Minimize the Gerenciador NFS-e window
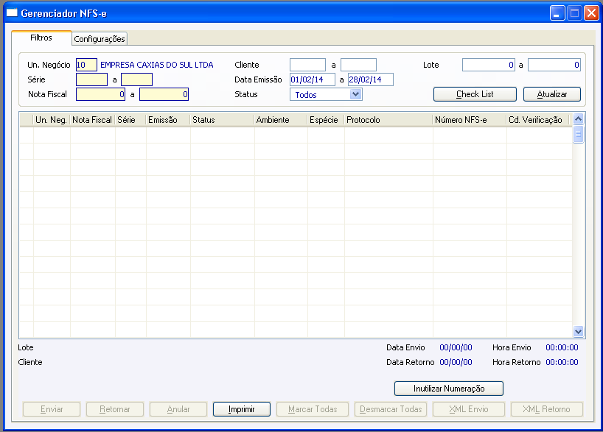 pyautogui.click(x=557, y=13)
